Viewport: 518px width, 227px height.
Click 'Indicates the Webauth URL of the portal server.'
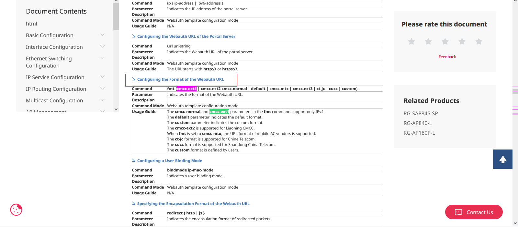210,52
